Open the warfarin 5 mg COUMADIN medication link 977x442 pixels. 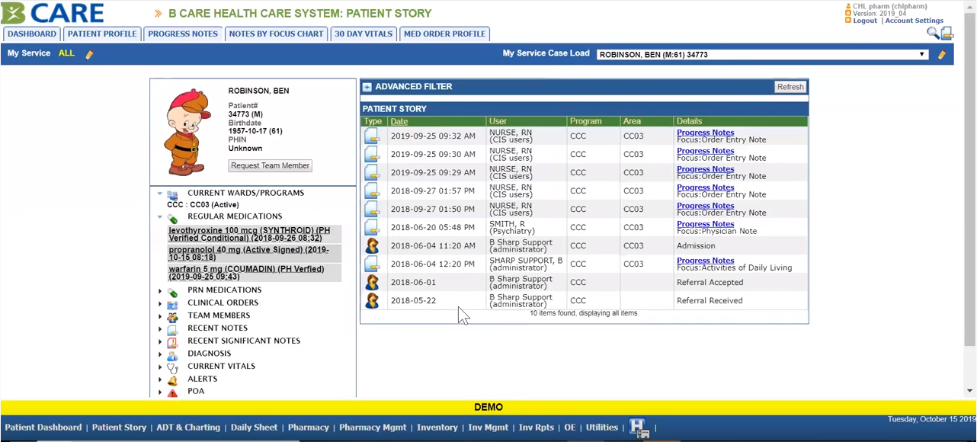coord(246,273)
